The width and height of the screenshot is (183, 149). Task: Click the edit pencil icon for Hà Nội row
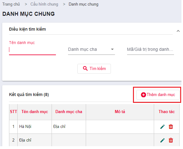tap(162, 127)
